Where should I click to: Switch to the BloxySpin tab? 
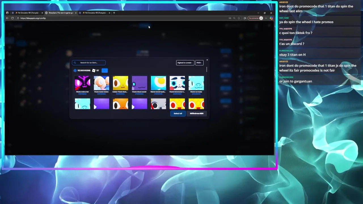pos(61,13)
